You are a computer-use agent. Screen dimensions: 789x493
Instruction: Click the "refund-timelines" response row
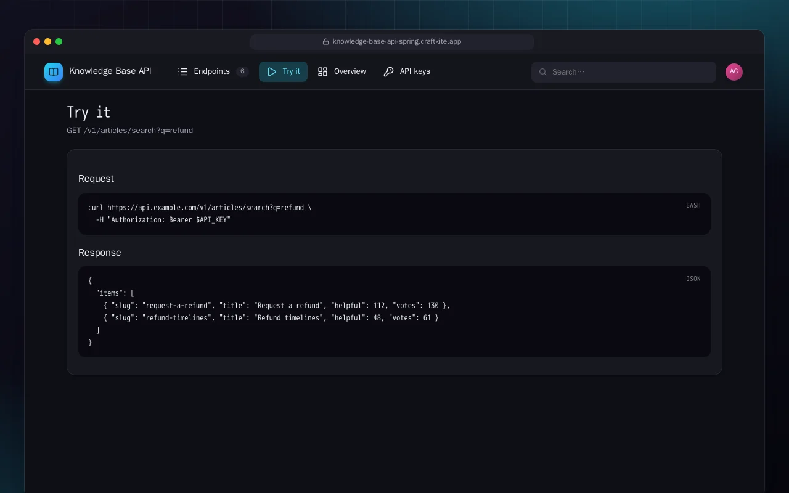(x=271, y=318)
